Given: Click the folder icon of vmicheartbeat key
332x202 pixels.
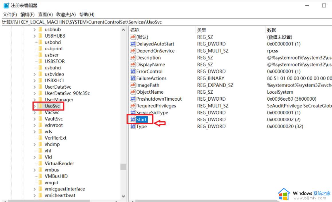Looking at the screenshot, I should (x=40, y=195).
